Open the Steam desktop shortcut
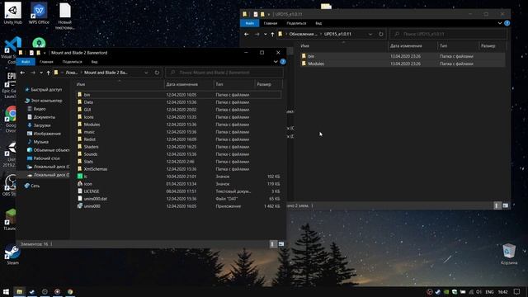 click(13, 254)
